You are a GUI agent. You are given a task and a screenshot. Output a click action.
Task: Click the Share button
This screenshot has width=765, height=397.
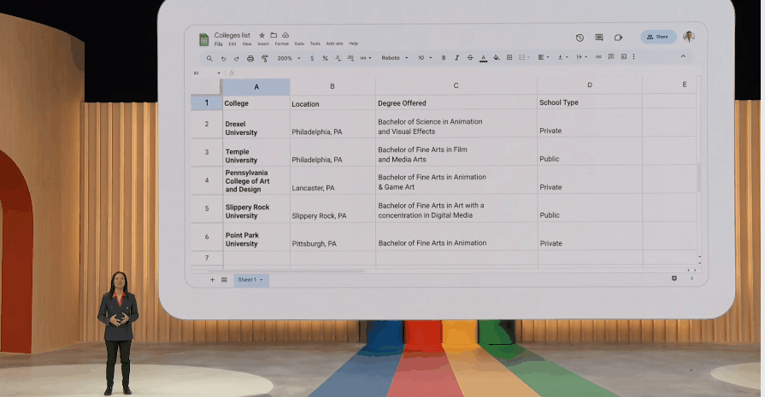[x=657, y=37]
